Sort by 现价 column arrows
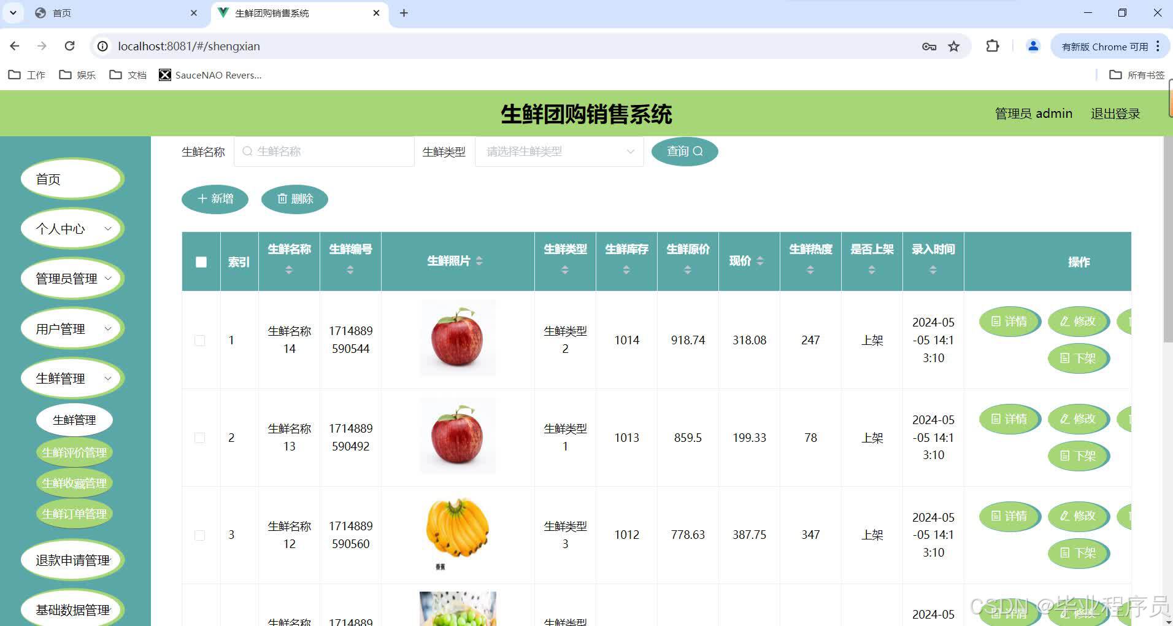Screen dimensions: 1173x626 760,261
